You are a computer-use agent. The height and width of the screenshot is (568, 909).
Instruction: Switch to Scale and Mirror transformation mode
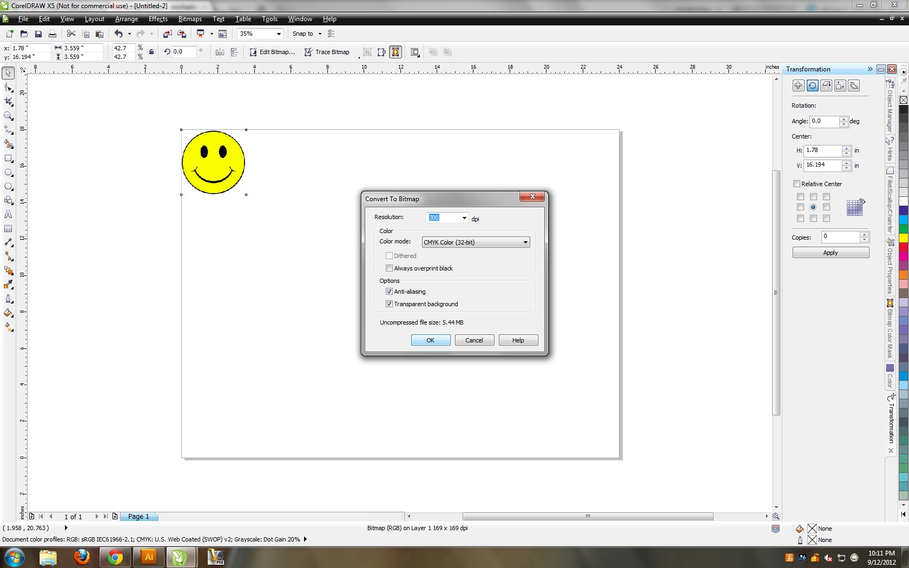pyautogui.click(x=826, y=85)
